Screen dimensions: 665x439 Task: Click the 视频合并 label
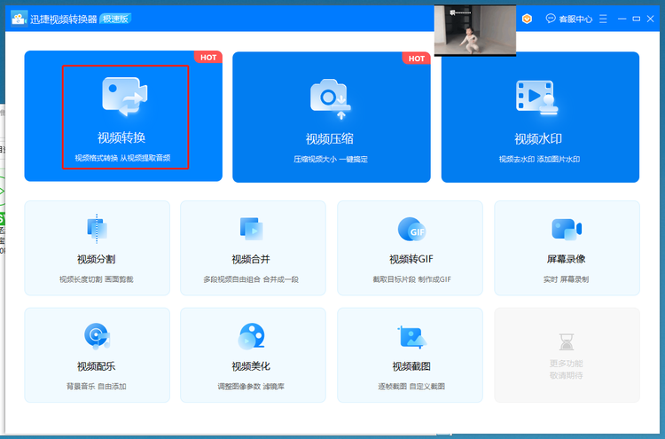tap(251, 259)
